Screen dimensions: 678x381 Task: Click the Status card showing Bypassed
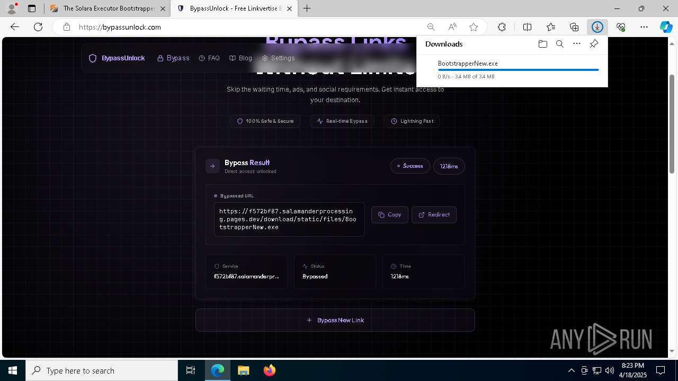[x=335, y=272]
